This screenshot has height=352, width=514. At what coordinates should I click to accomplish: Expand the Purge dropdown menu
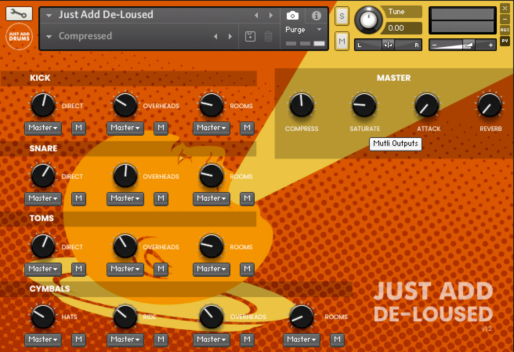pyautogui.click(x=319, y=30)
